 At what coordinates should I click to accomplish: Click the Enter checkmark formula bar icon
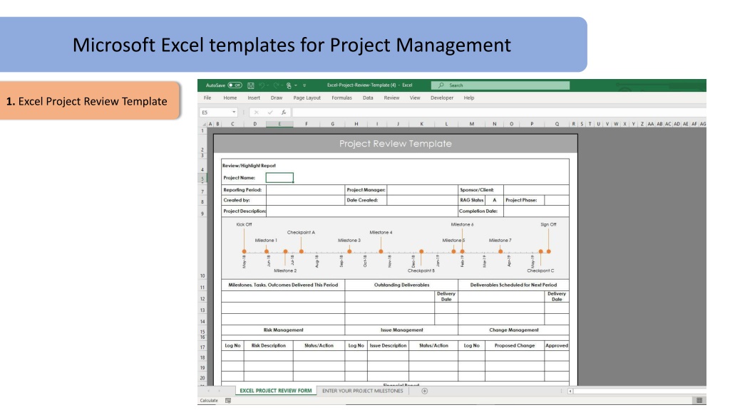270,112
